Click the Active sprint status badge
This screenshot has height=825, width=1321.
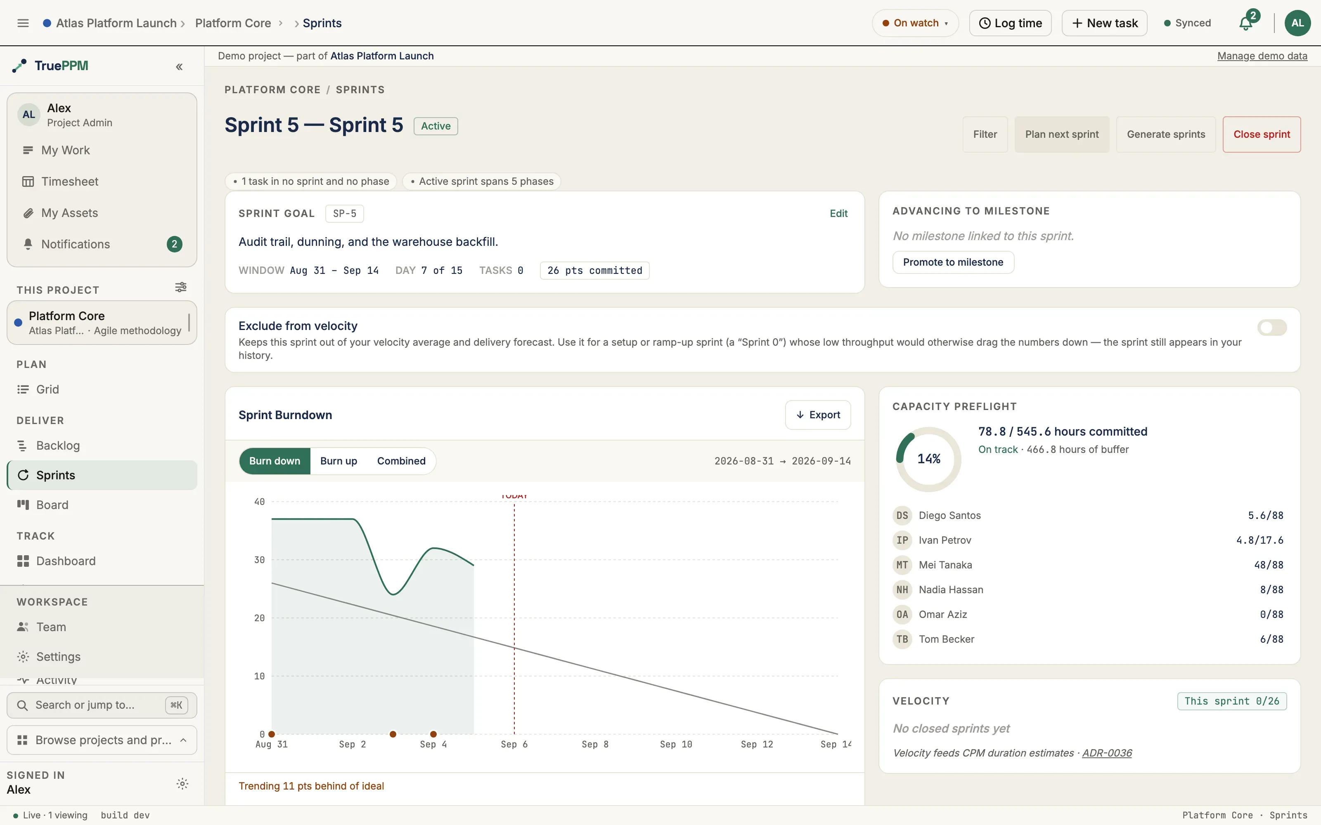click(436, 126)
